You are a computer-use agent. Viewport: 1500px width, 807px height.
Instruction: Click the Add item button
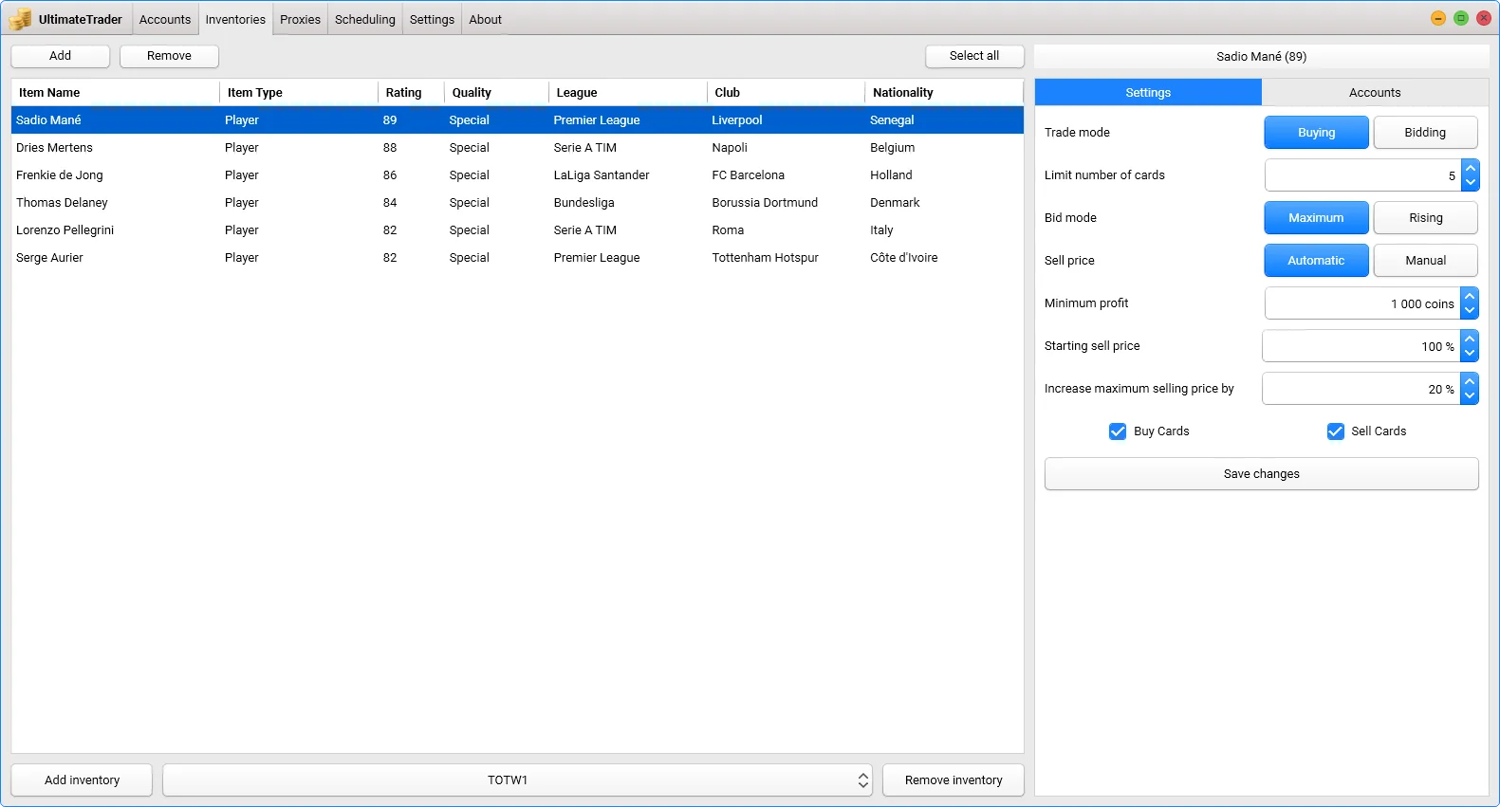60,56
